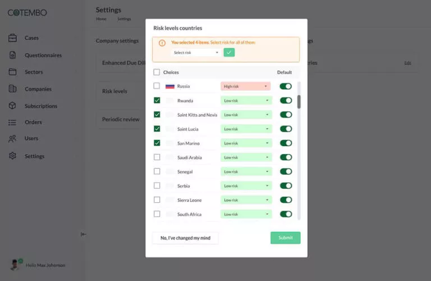Image resolution: width=431 pixels, height=281 pixels.
Task: Click the Cases briefcase icon
Action: (x=12, y=38)
